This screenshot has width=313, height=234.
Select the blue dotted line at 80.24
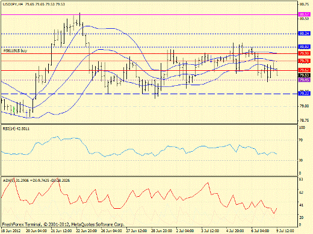point(149,34)
